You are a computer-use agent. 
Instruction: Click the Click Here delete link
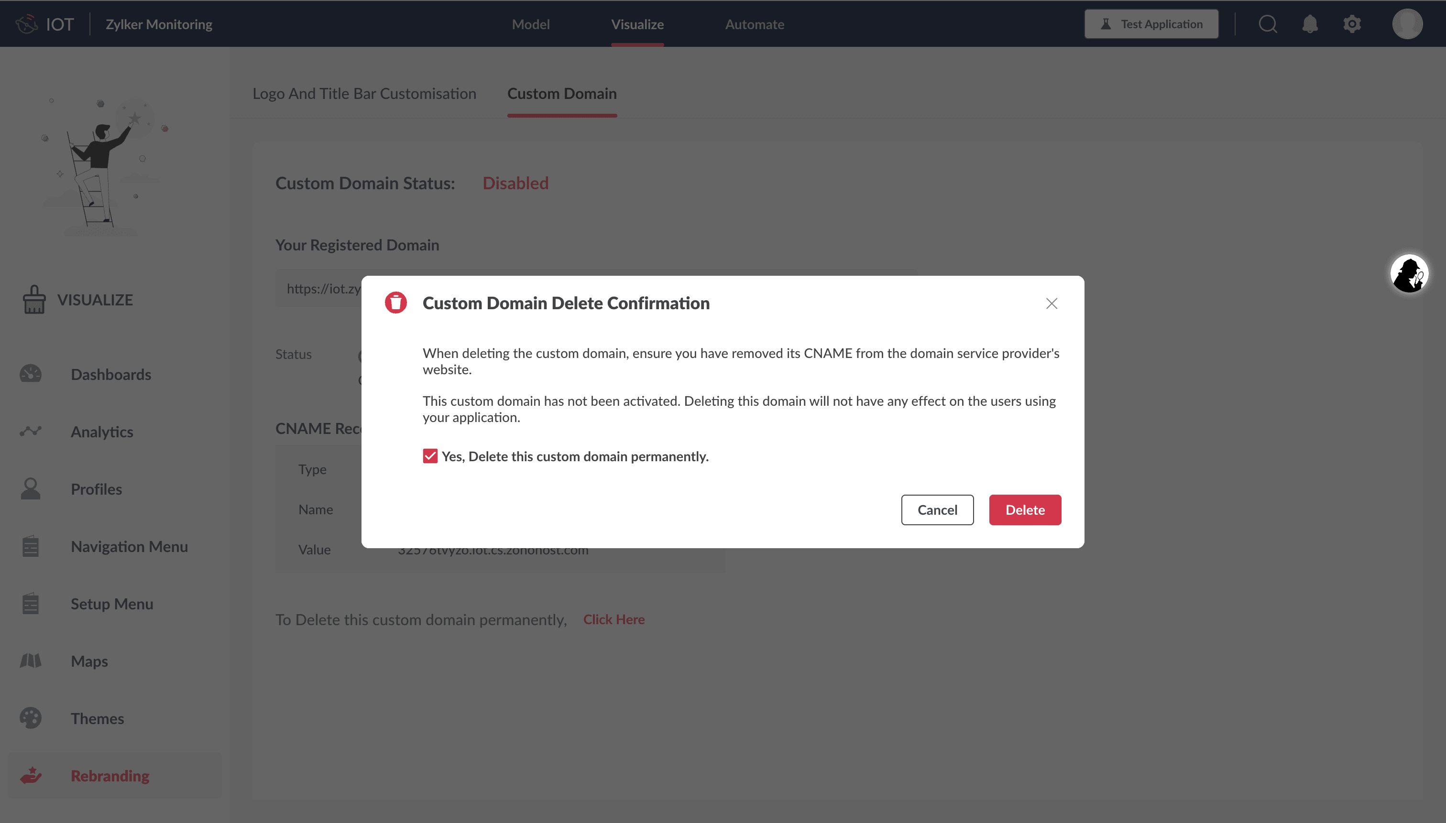click(613, 619)
